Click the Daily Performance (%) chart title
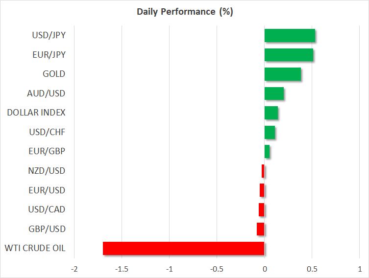Screen dimensions: 369x278 coord(184,12)
